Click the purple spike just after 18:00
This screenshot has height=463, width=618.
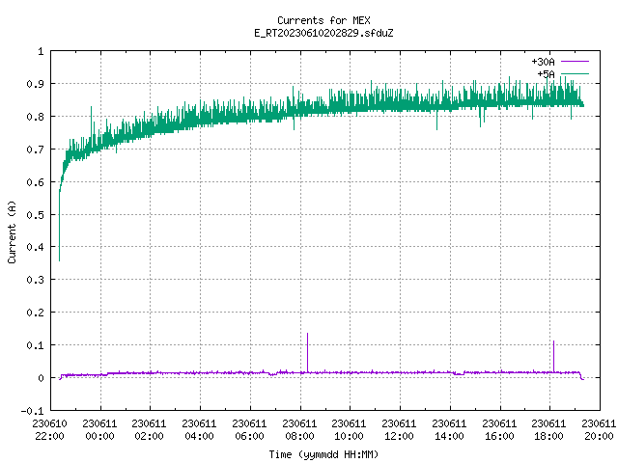553,356
